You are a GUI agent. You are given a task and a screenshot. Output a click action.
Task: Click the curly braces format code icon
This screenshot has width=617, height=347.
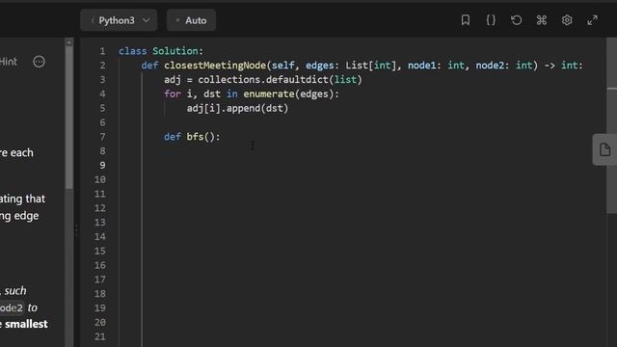point(491,20)
